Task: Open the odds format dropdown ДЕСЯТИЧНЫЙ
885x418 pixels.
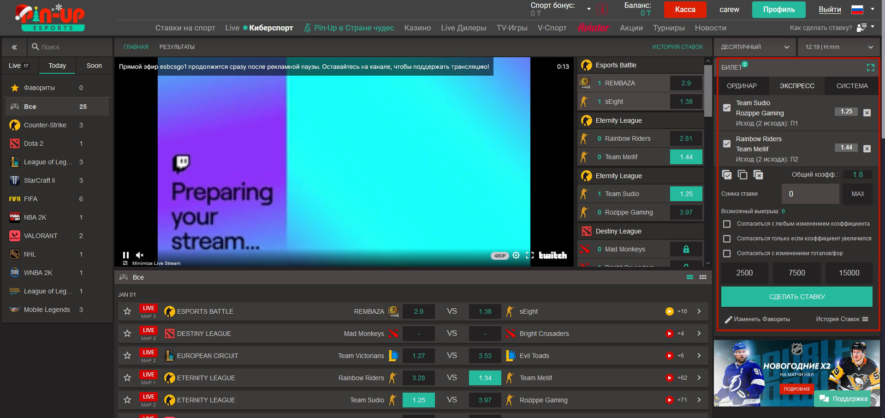Action: 754,47
